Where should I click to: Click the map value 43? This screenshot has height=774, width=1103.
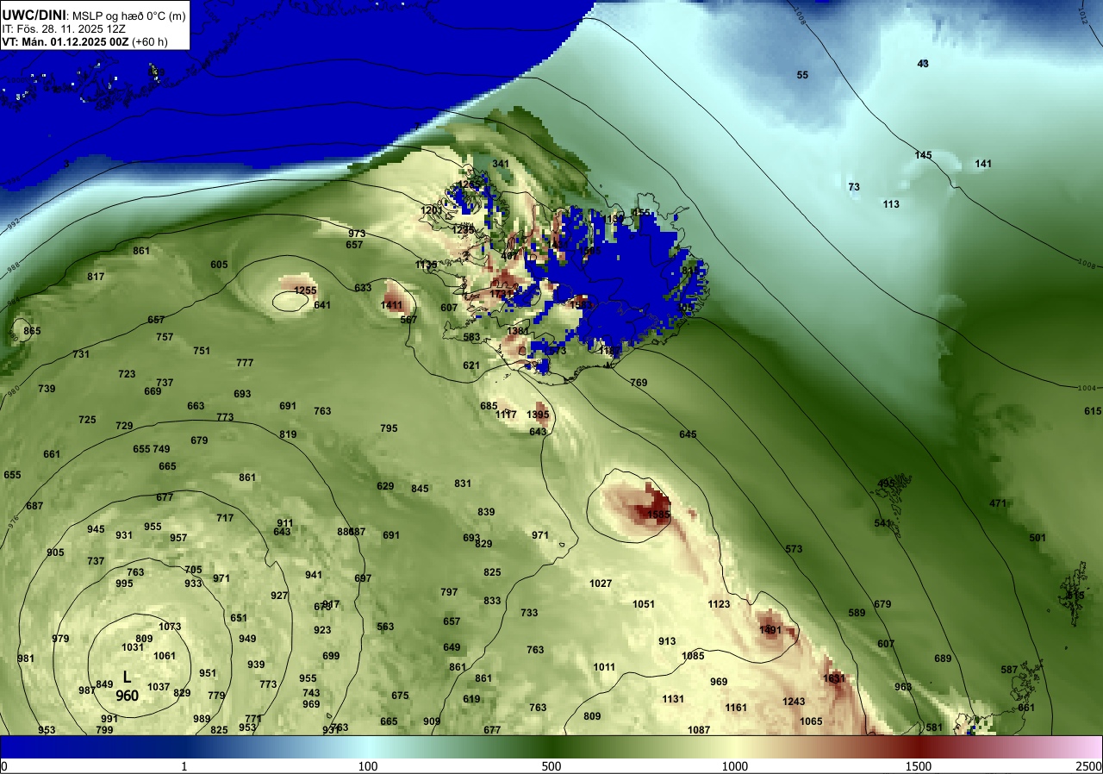(x=923, y=64)
